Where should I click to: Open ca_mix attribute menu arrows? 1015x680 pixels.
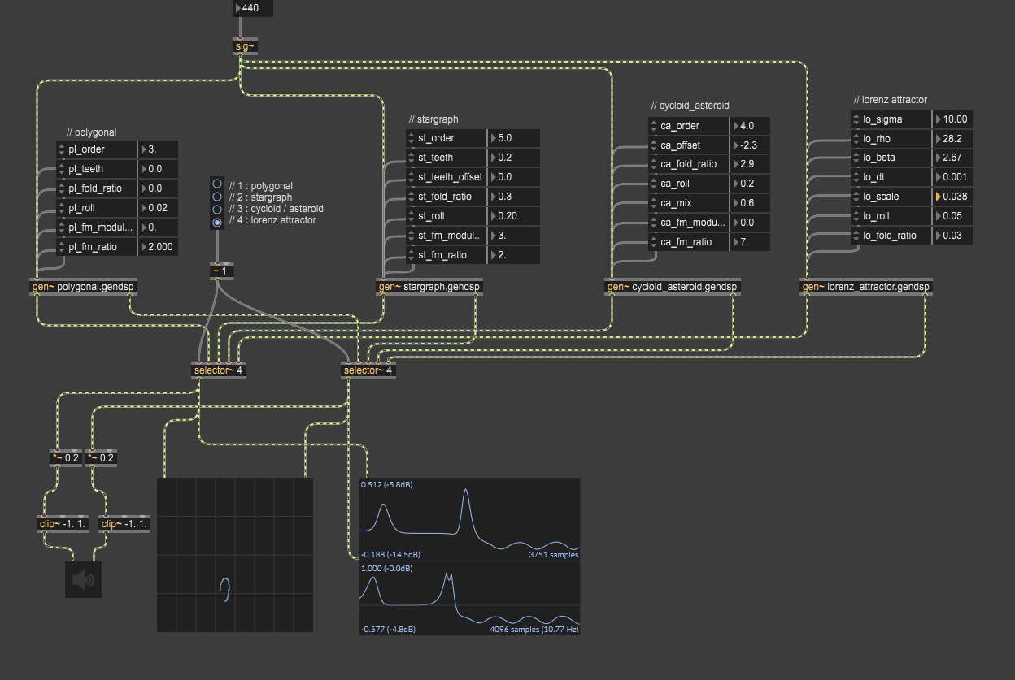click(x=653, y=203)
